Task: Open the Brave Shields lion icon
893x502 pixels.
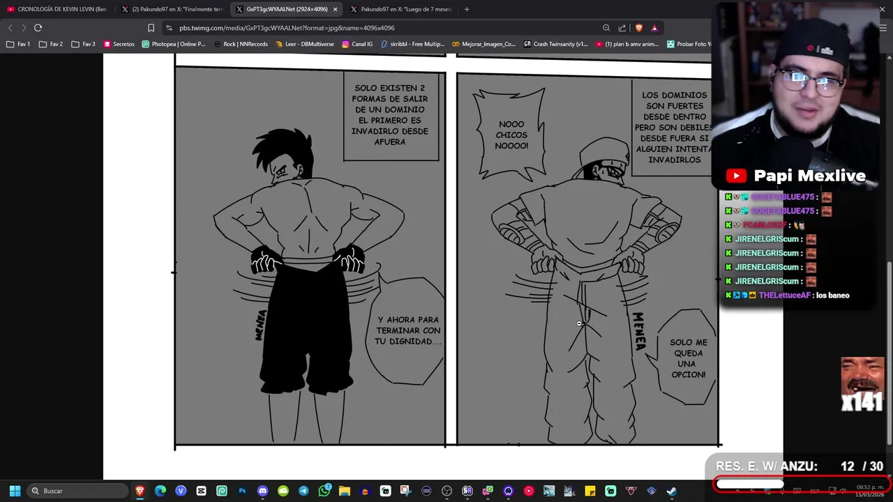Action: pyautogui.click(x=639, y=28)
